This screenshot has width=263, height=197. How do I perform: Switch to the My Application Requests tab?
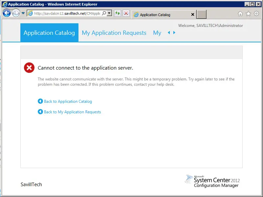tap(114, 33)
